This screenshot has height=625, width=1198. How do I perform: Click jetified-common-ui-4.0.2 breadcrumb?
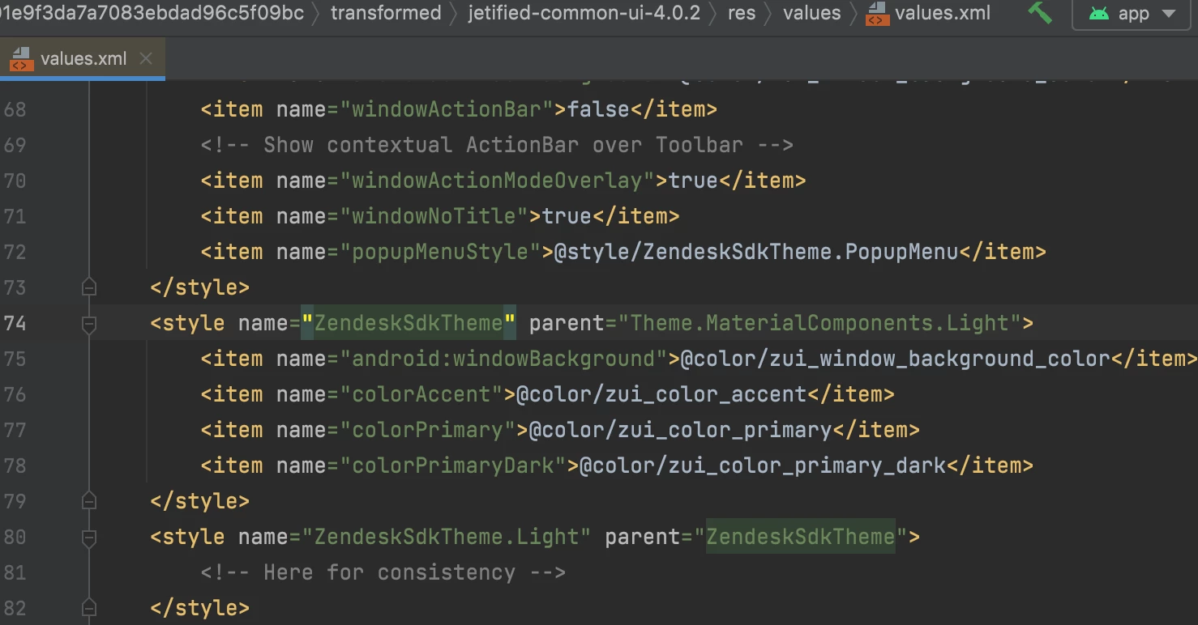[x=584, y=13]
